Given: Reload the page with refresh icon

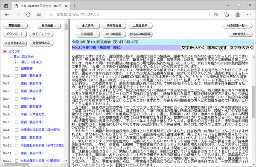Looking at the screenshot, I should 29,14.
